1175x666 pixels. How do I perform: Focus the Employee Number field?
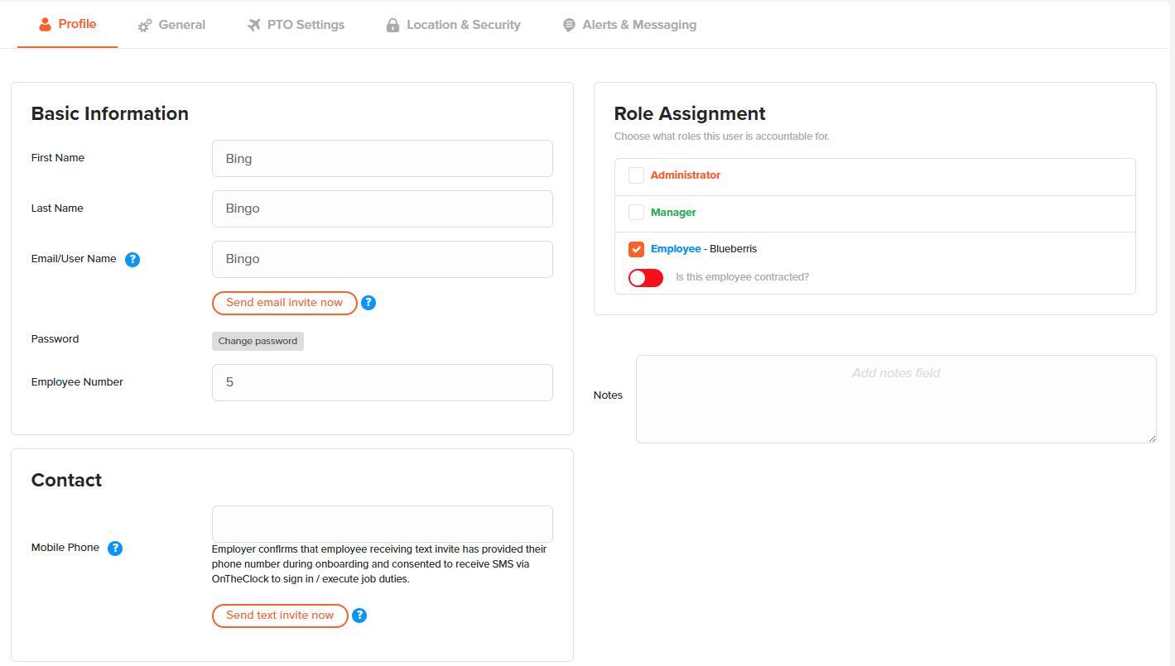coord(382,382)
